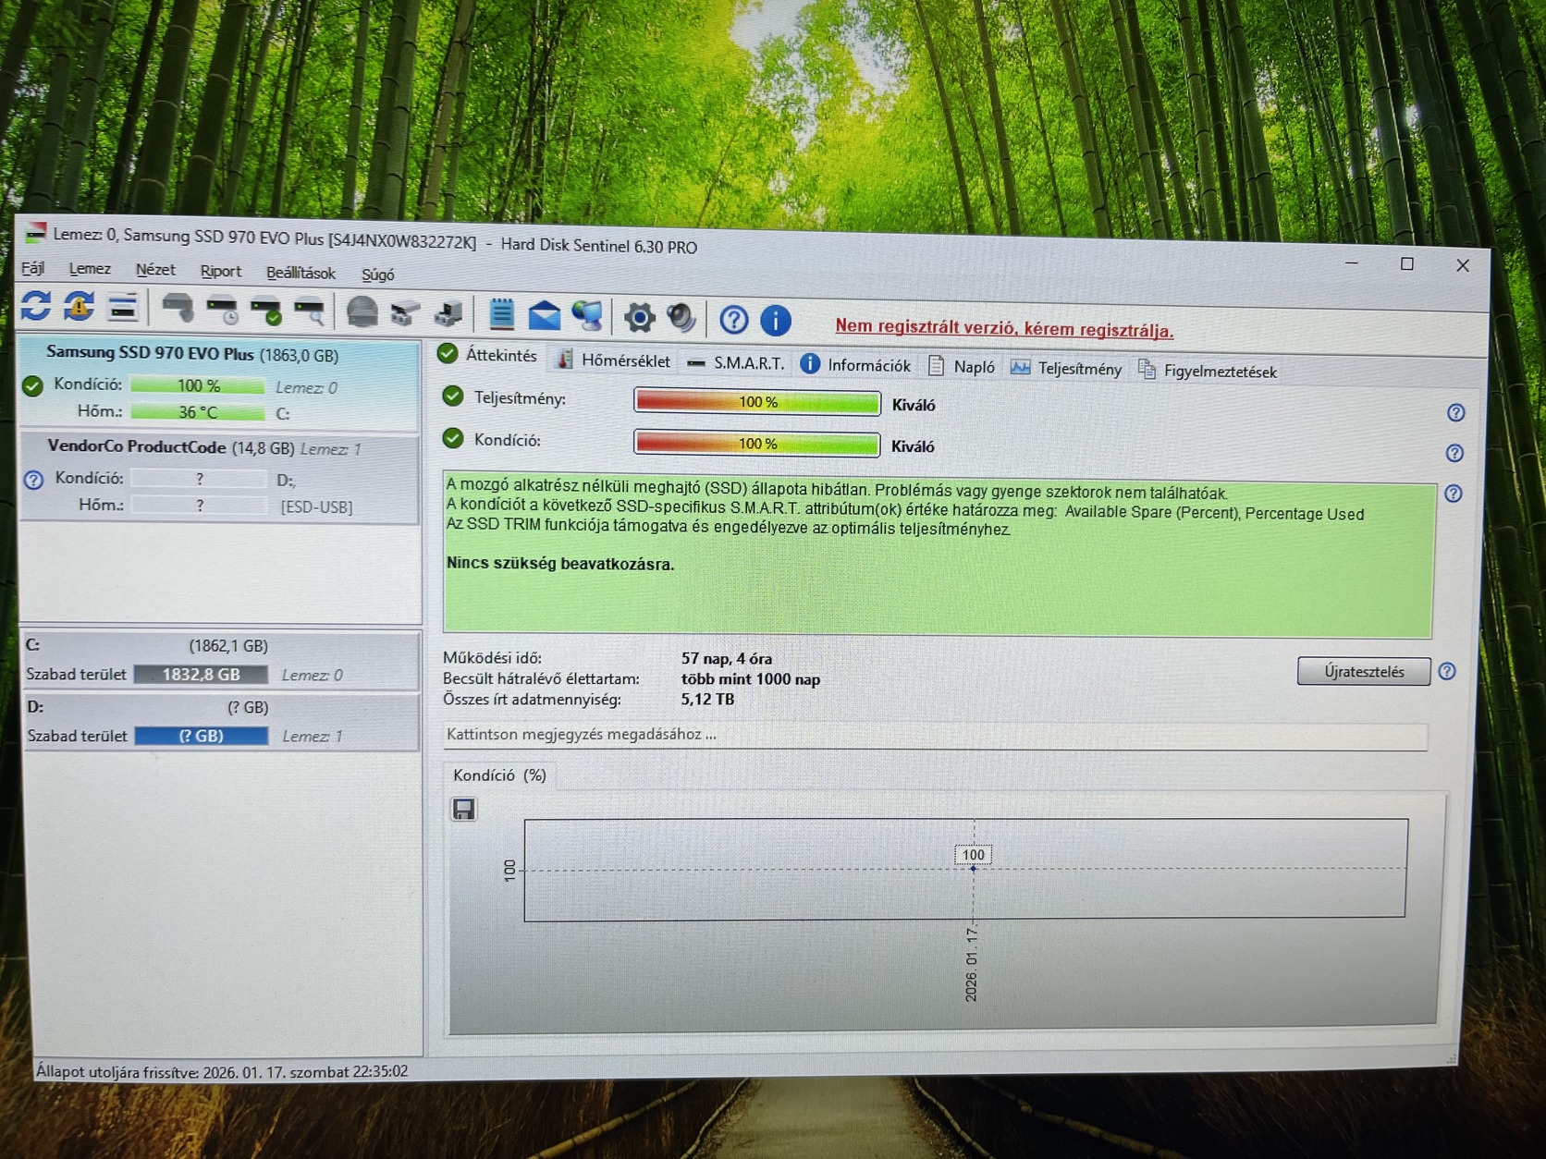
Task: Click the 'több mint 1000 nap' value
Action: pos(751,679)
